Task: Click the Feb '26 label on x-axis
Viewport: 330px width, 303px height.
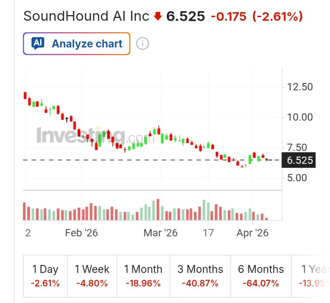Action: [x=82, y=233]
